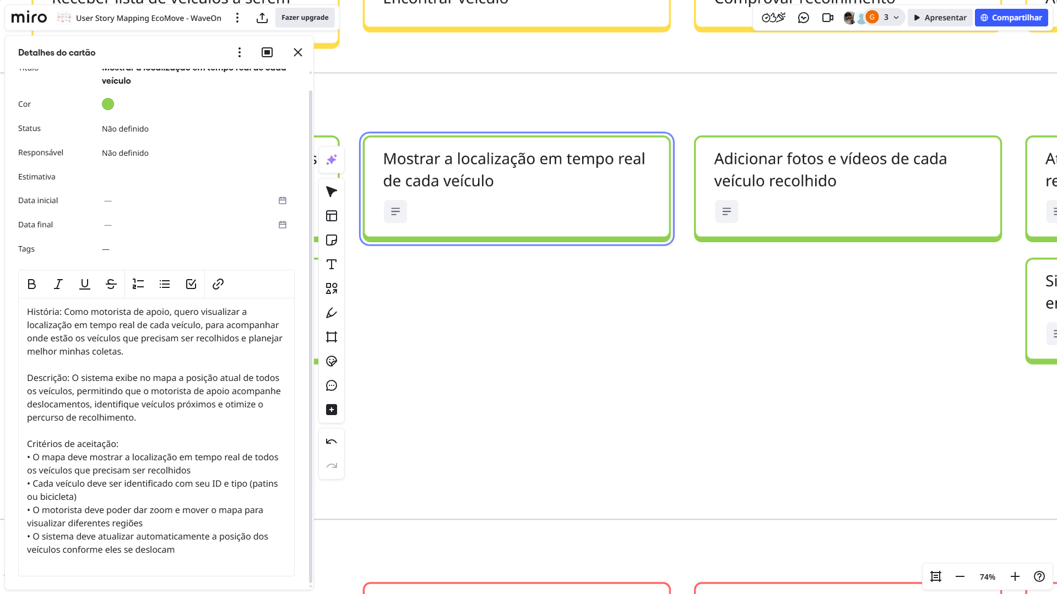The width and height of the screenshot is (1057, 594).
Task: Click the green card color swatch
Action: [x=108, y=104]
